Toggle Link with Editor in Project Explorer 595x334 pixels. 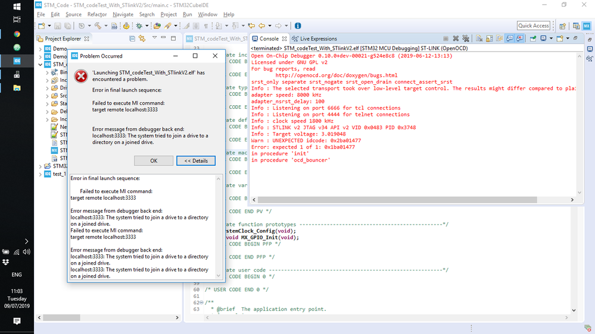click(x=142, y=39)
